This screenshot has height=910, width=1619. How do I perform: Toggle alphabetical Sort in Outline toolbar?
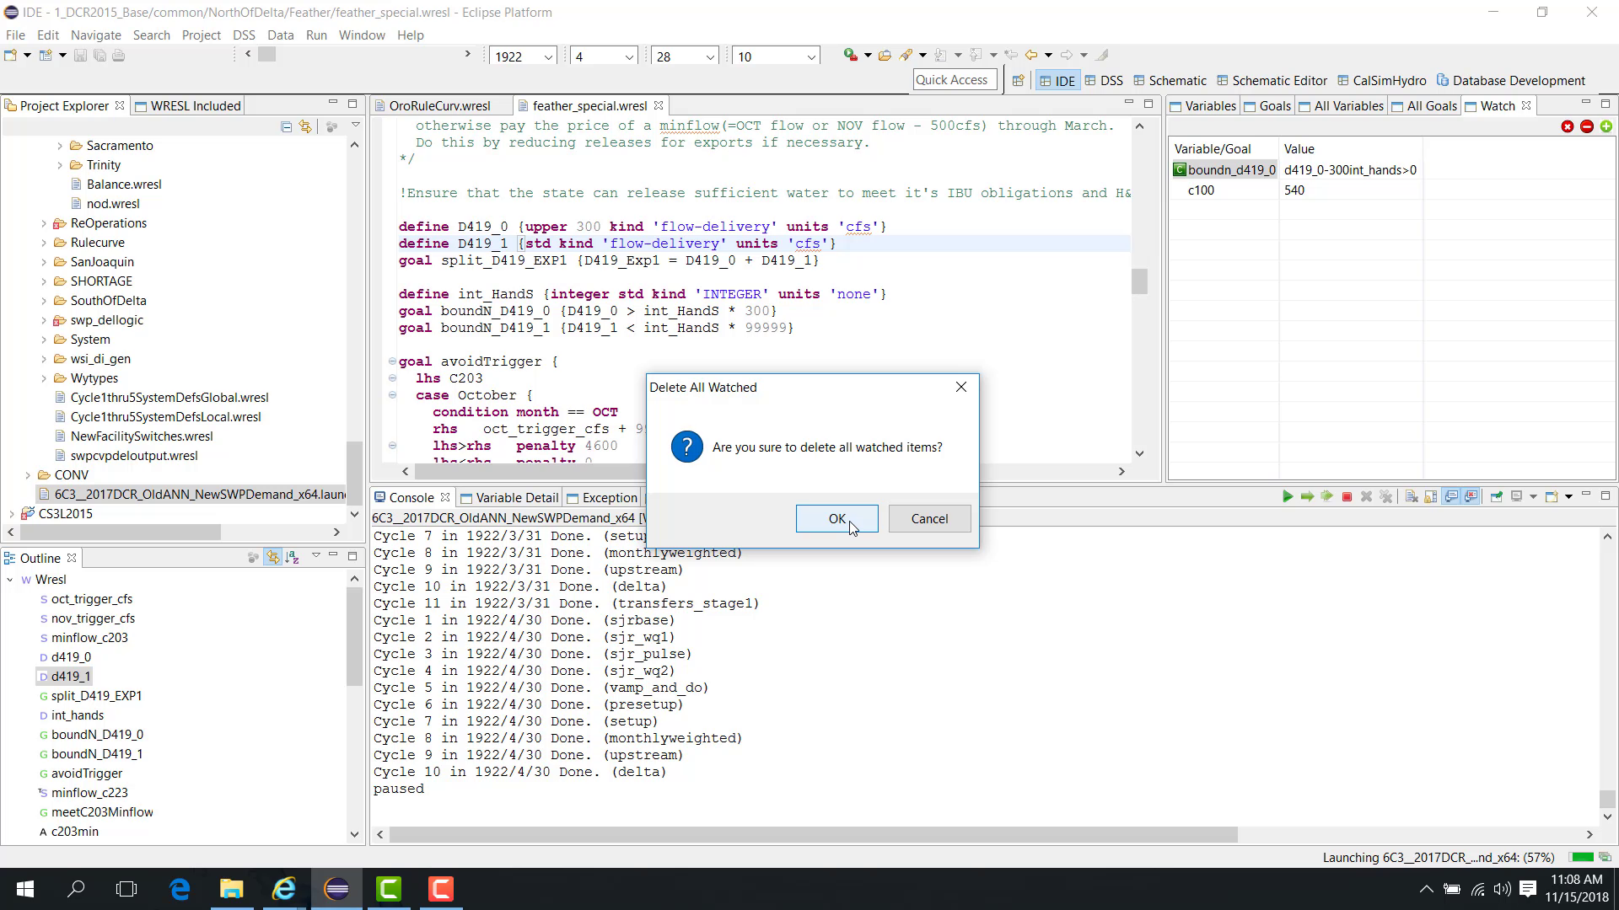pos(292,557)
